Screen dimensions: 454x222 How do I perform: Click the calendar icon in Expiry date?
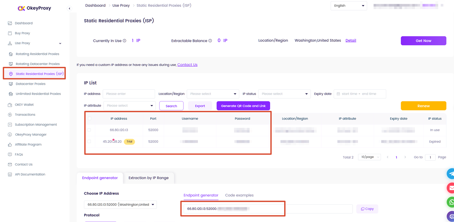[339, 94]
